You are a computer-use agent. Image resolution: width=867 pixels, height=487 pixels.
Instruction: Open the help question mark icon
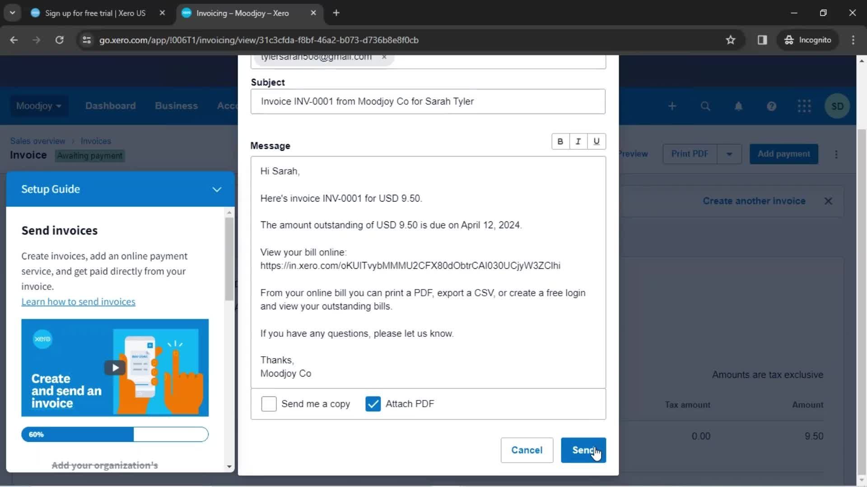tap(771, 106)
